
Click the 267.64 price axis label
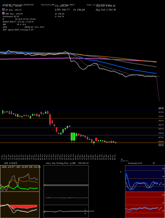pos(161,137)
